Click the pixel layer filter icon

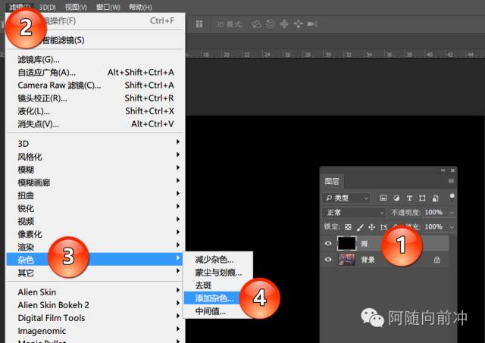(383, 198)
